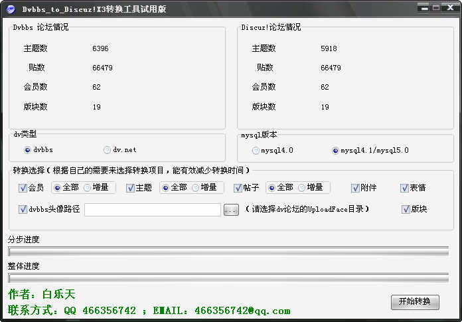This screenshot has height=322, width=462.
Task: Click the 整体进度 progress bar
Action: [x=228, y=278]
